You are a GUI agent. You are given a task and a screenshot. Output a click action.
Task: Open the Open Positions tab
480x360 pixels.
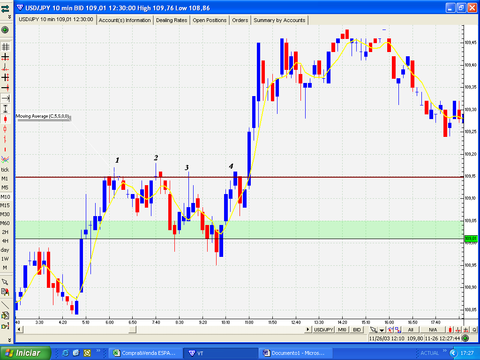(210, 20)
